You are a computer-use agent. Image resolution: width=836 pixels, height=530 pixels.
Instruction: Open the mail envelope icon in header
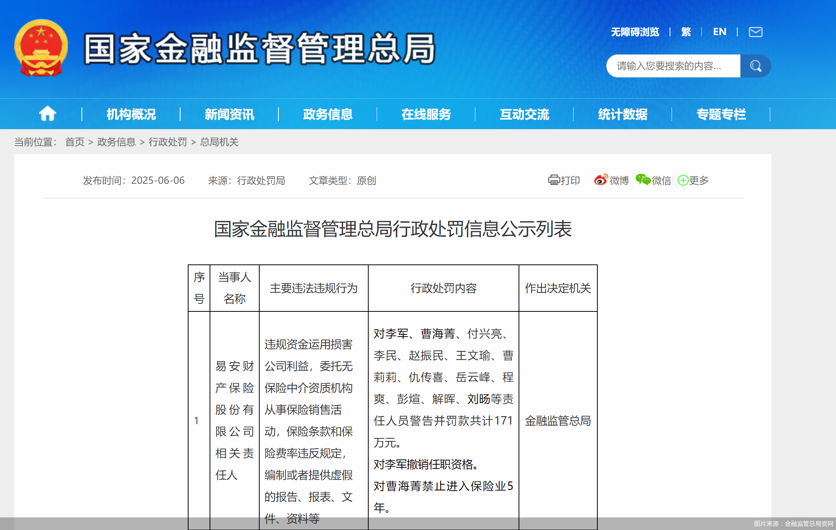click(x=755, y=32)
